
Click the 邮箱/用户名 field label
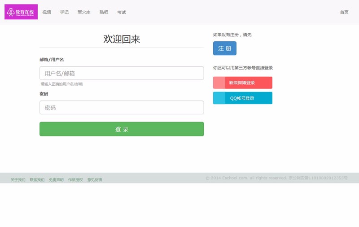[52, 60]
